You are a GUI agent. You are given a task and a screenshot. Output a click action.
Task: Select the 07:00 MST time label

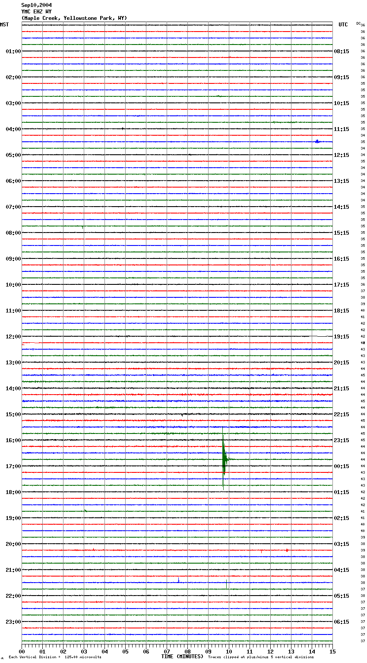point(13,207)
